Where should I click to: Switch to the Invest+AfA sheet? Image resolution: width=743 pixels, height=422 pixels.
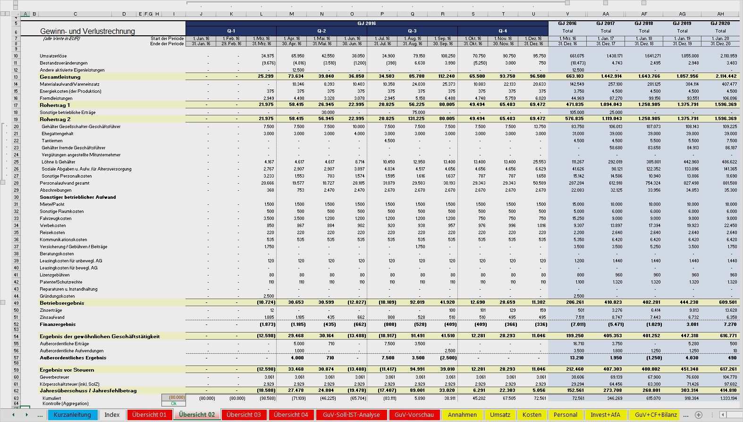click(606, 415)
